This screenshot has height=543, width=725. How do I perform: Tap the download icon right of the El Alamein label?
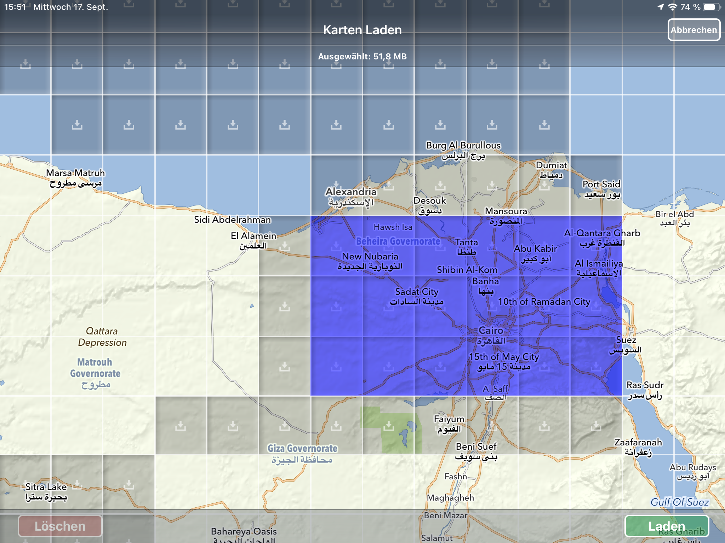(x=285, y=246)
